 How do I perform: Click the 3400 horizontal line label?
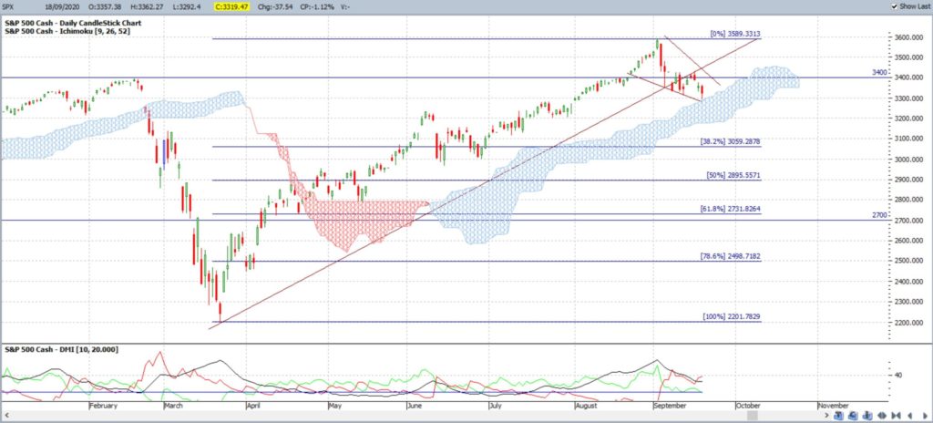point(879,72)
